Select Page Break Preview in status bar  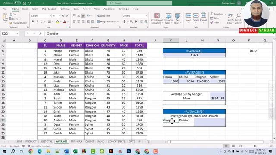pyautogui.click(x=240, y=146)
